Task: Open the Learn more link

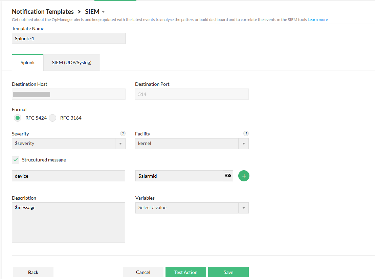Action: tap(317, 19)
